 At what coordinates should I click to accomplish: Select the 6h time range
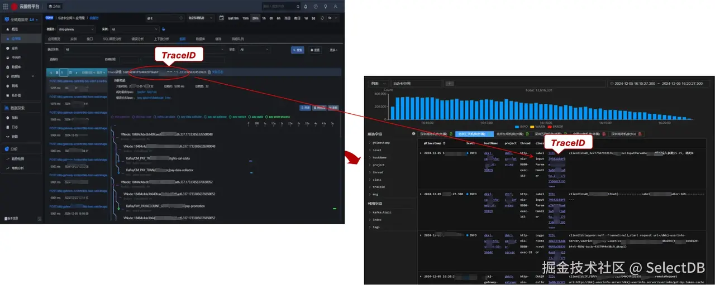tap(279, 18)
